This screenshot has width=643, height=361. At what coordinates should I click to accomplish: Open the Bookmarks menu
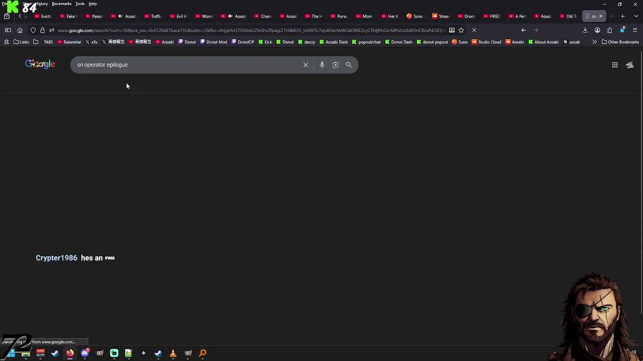(x=61, y=4)
